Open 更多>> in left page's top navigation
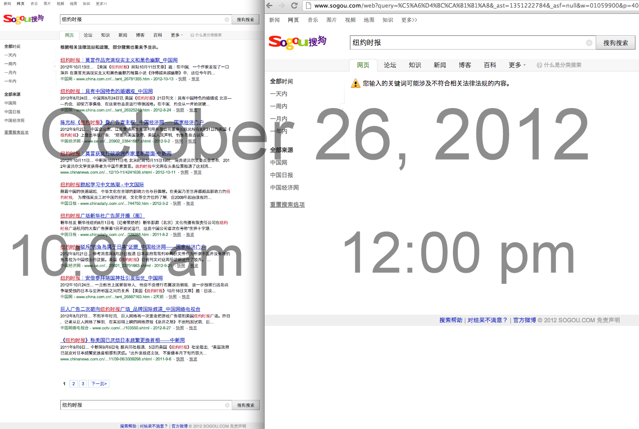Screen dimensions: 639x429 [101, 4]
